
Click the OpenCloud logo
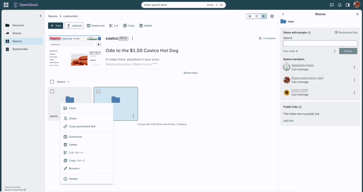26,5
